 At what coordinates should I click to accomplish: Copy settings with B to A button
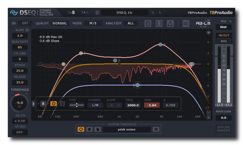pos(84,13)
